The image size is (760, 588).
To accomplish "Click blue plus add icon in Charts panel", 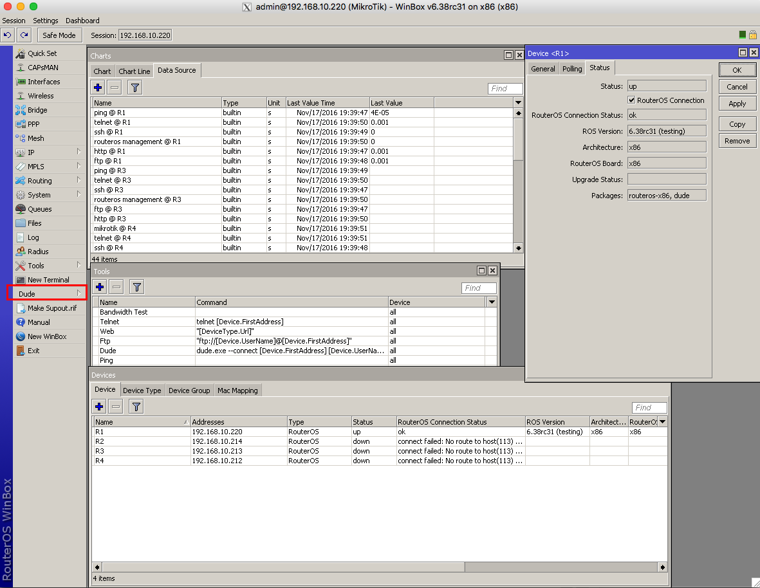I will (x=98, y=88).
